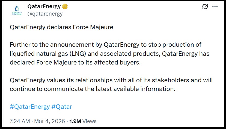Click the 7:24 AM timestamp

(x=19, y=121)
